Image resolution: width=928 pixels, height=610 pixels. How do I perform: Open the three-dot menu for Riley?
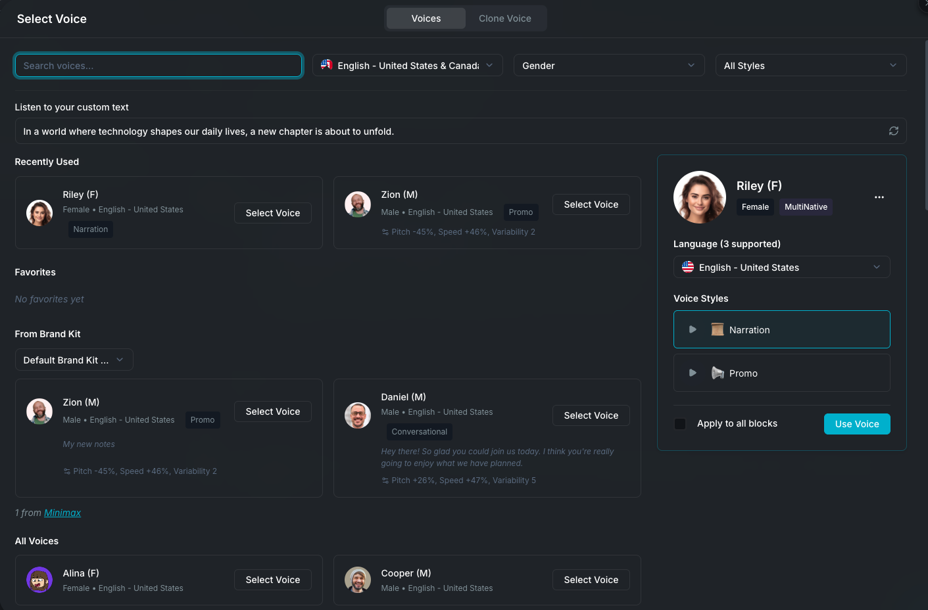coord(879,197)
